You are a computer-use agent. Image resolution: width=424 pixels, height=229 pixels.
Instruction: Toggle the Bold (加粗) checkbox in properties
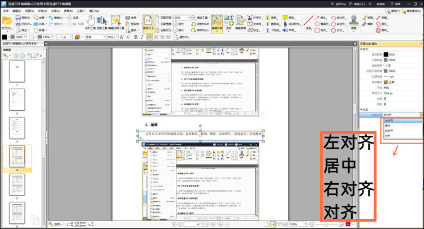click(x=385, y=99)
